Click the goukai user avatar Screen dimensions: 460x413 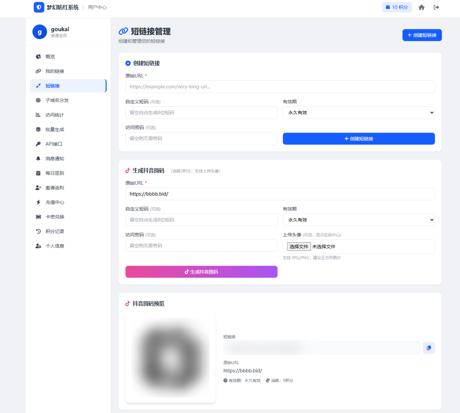(40, 32)
